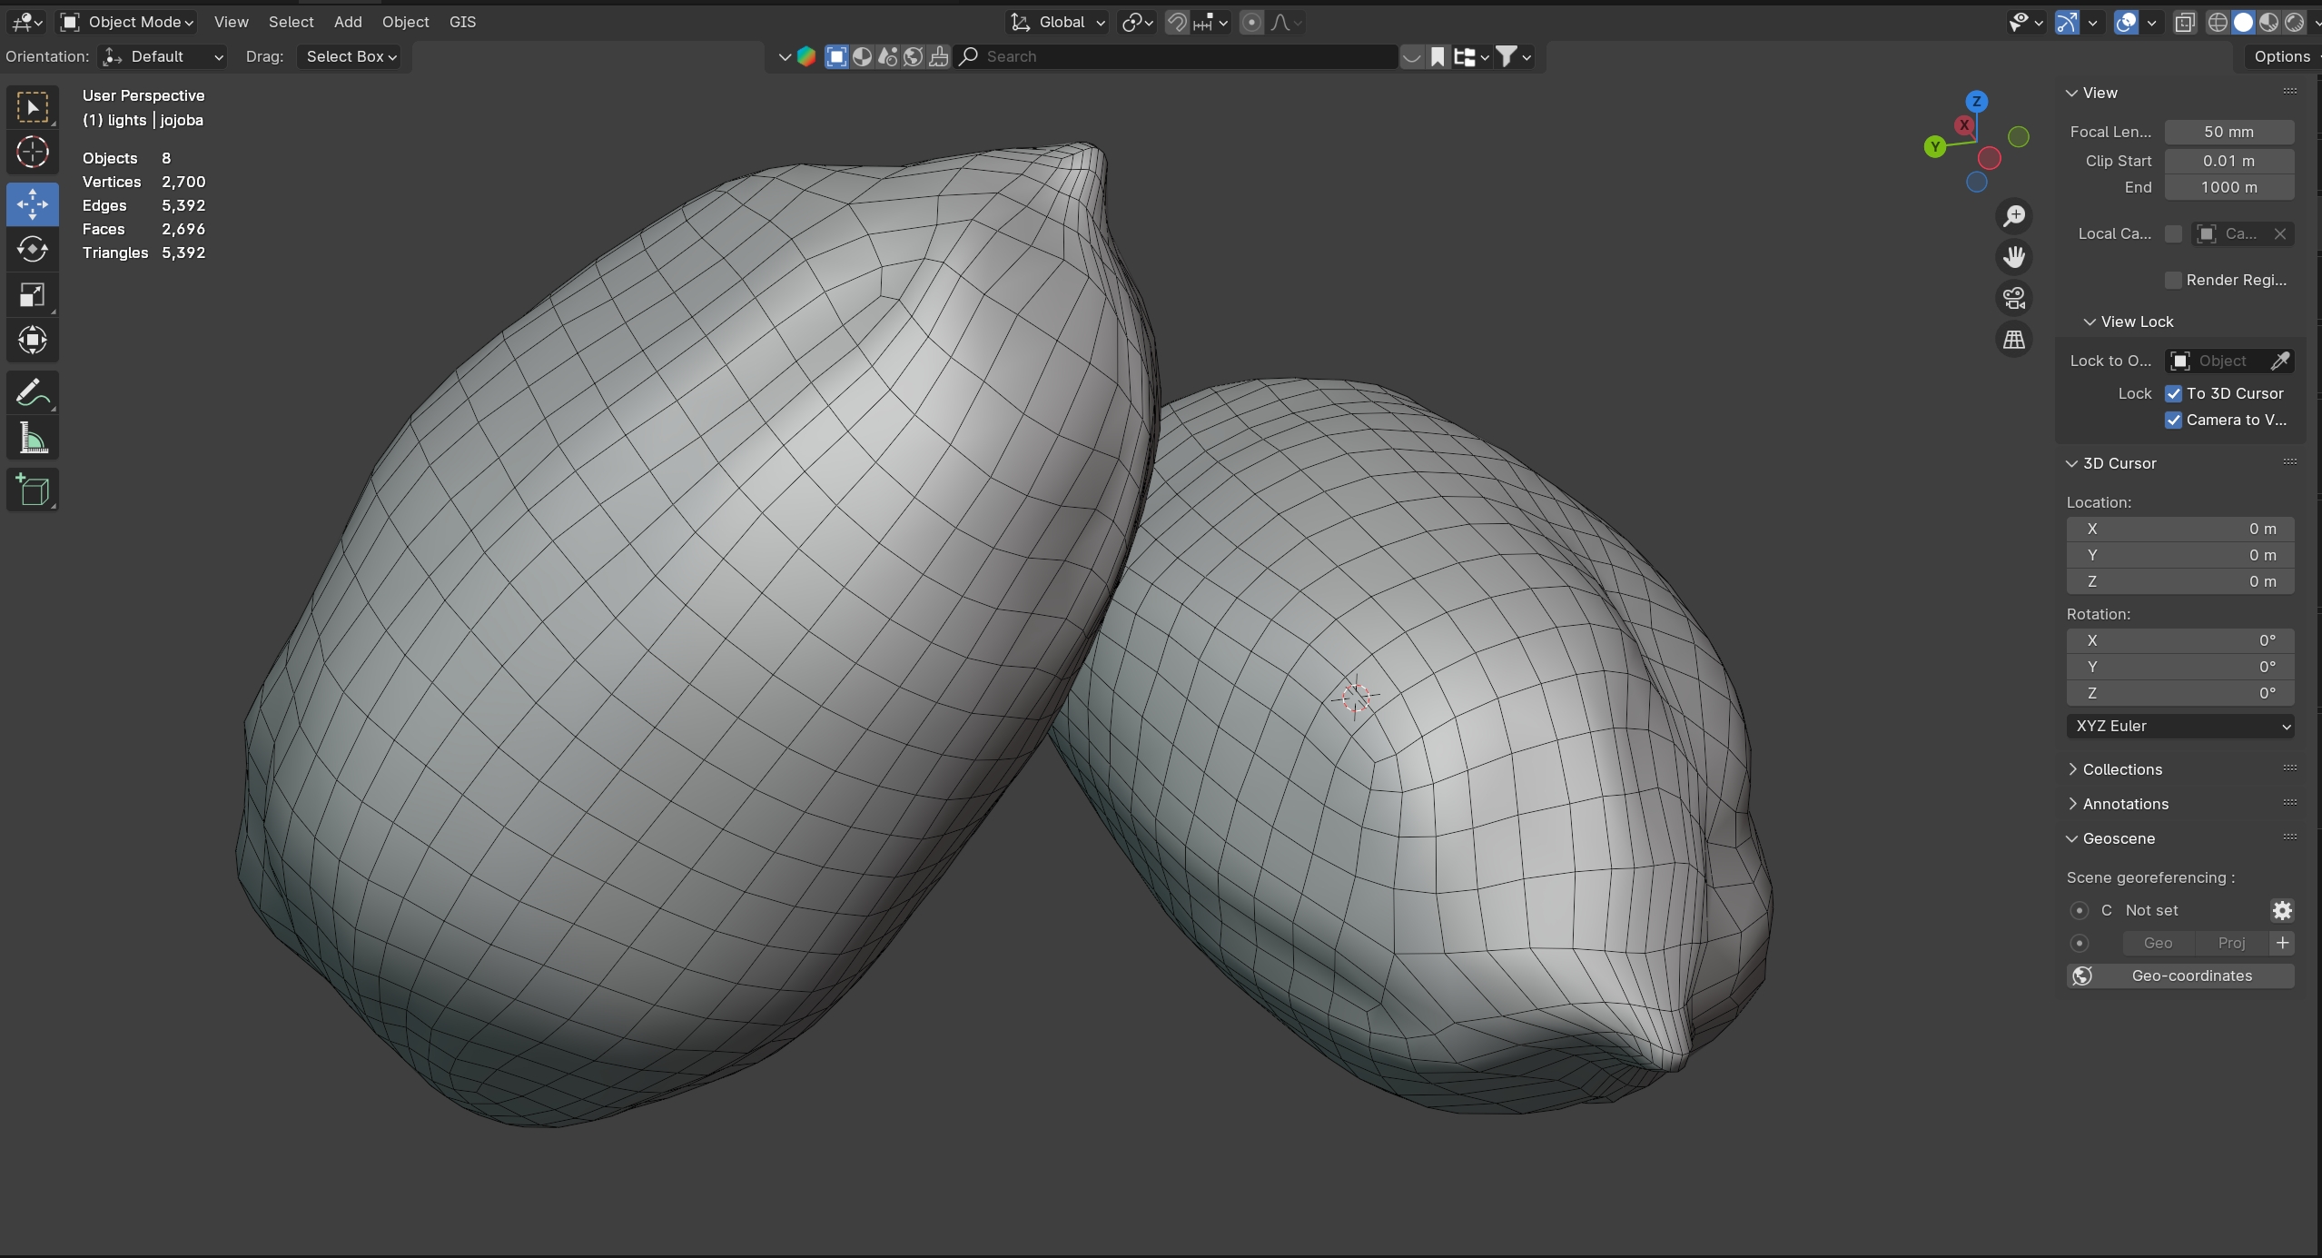Click the Focal Length 50 mm field

pos(2228,132)
